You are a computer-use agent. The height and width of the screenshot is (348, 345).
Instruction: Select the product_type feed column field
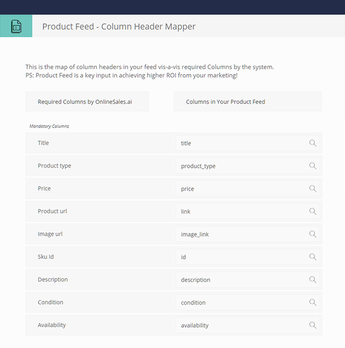[x=248, y=166]
